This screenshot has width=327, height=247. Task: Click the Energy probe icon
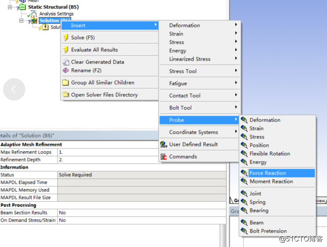(x=244, y=162)
